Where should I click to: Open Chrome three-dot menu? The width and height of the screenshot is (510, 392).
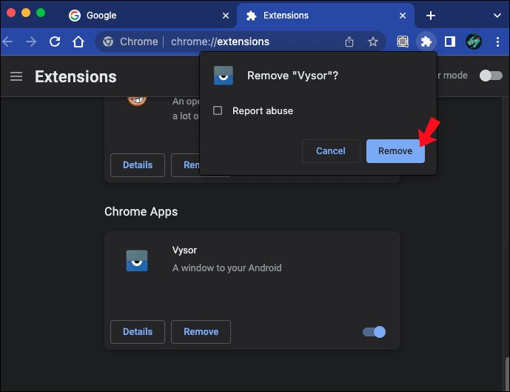pos(497,41)
